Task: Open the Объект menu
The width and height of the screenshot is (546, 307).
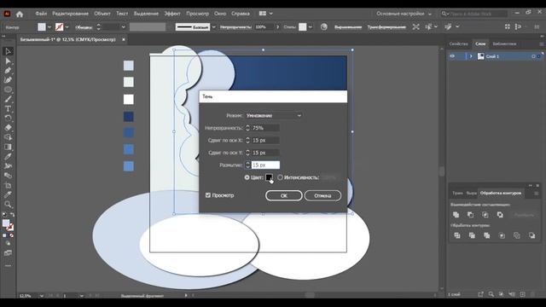Action: pyautogui.click(x=102, y=14)
